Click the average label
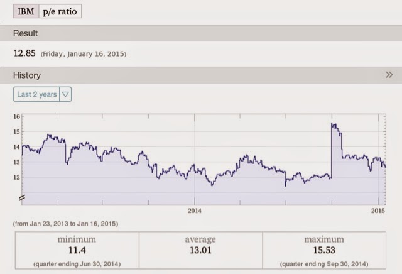The width and height of the screenshot is (402, 274). tap(200, 239)
